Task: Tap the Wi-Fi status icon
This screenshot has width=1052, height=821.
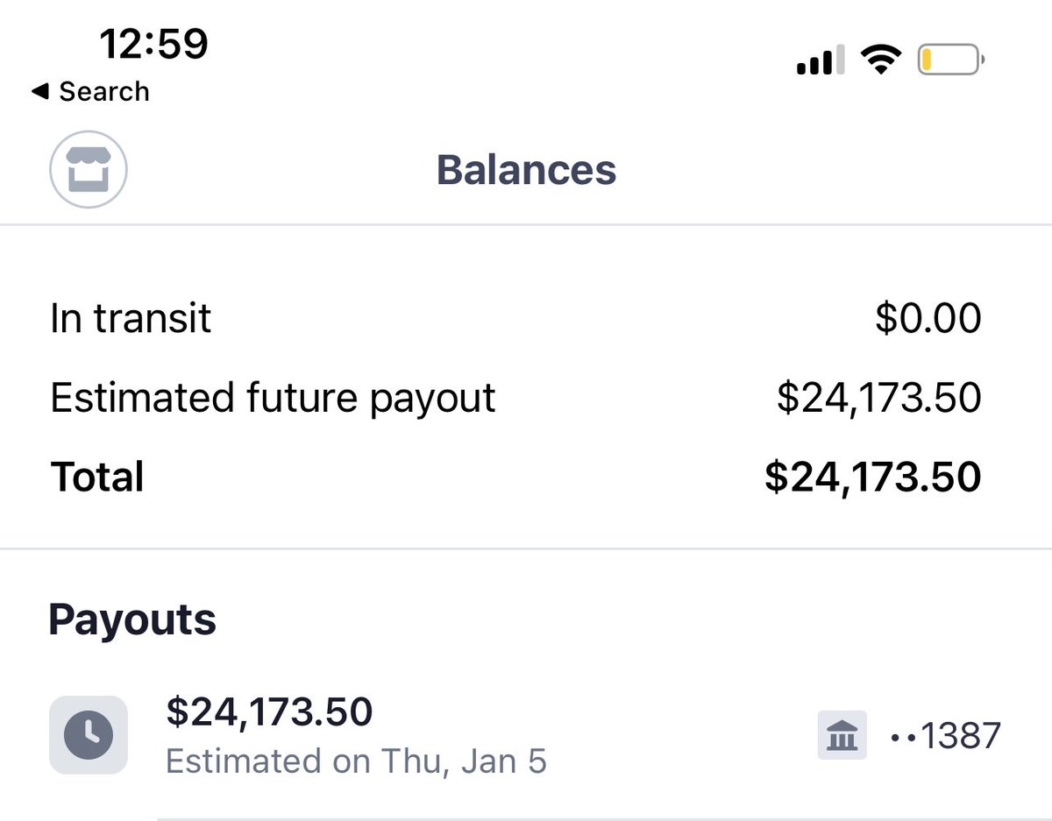Action: [881, 60]
